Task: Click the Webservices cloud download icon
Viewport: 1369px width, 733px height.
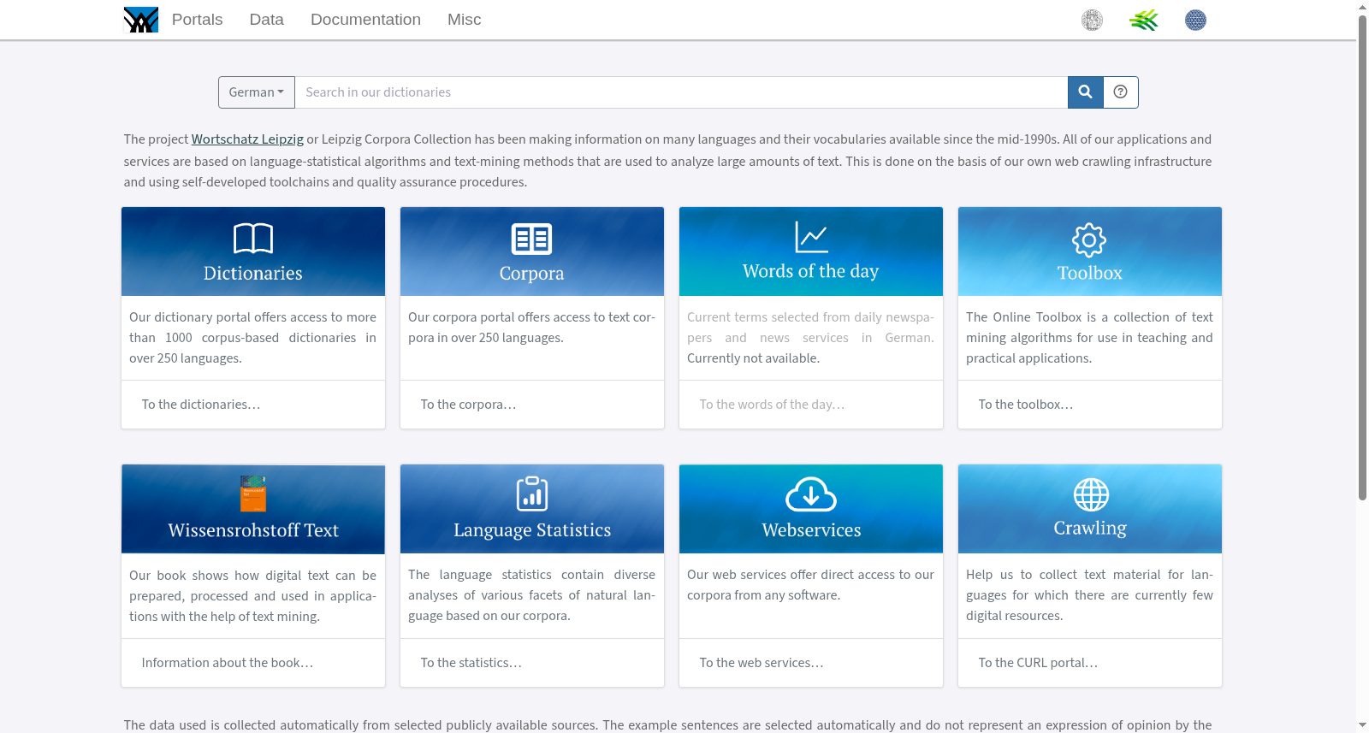Action: pos(811,494)
